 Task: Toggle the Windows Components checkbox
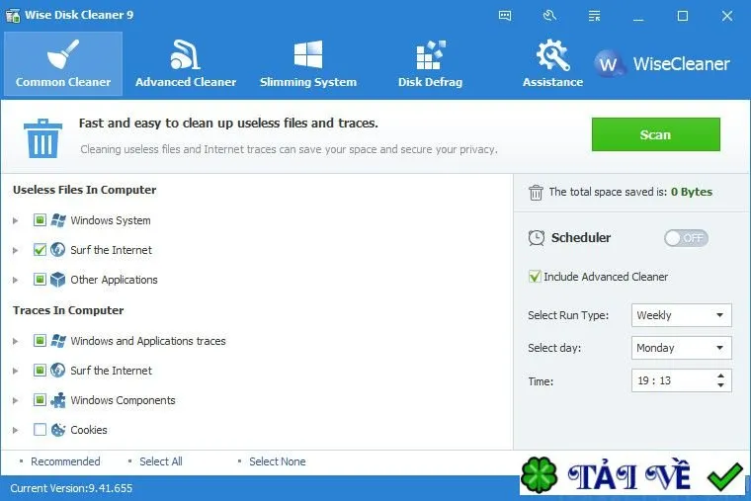(x=40, y=400)
